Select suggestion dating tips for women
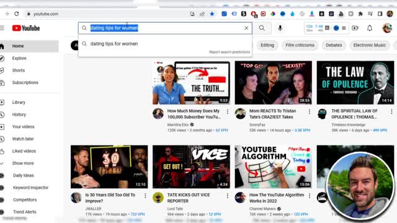397x223 pixels. click(x=165, y=44)
